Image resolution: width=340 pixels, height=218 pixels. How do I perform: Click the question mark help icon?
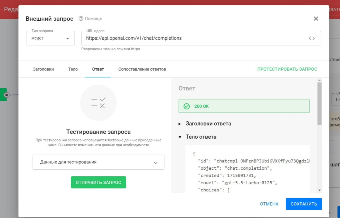[x=81, y=19]
